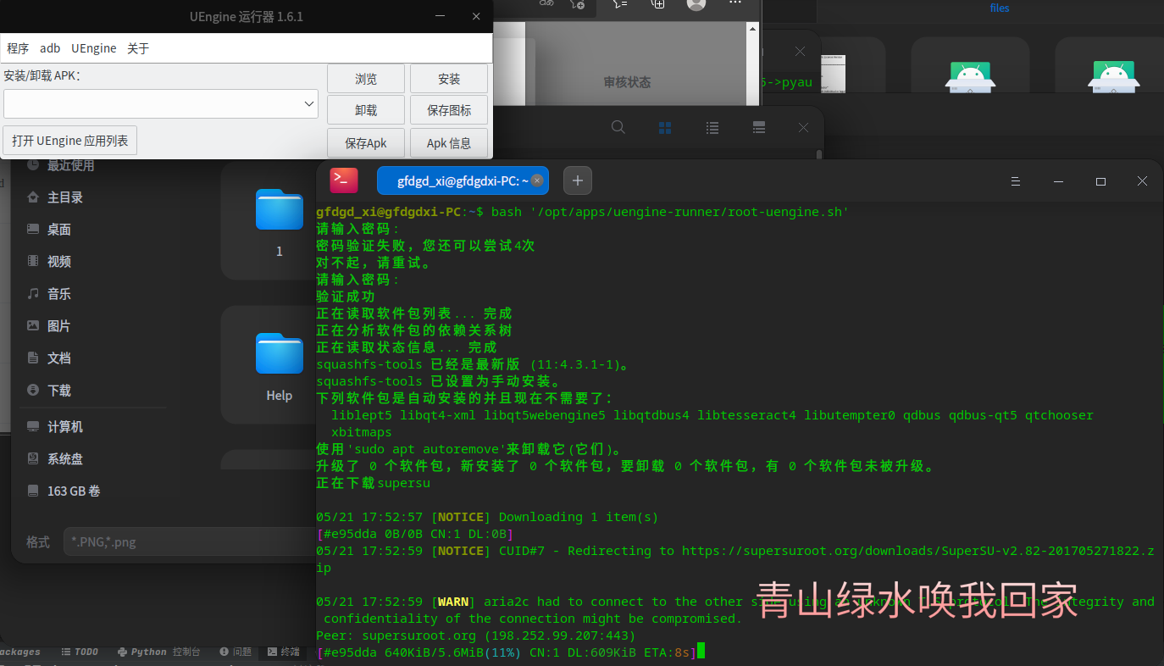
Task: Click the 审核状态 heading in browser page
Action: pos(627,82)
